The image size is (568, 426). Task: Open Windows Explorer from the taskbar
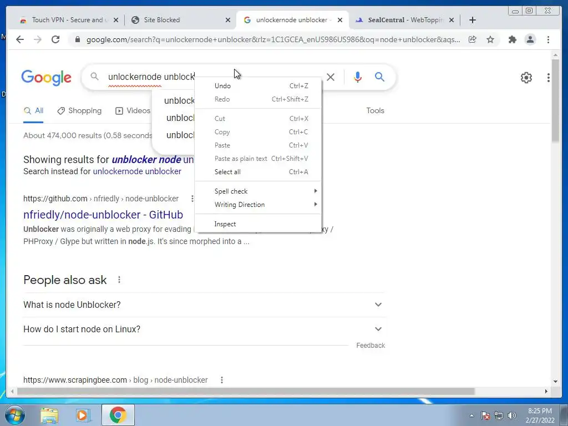[x=49, y=415]
